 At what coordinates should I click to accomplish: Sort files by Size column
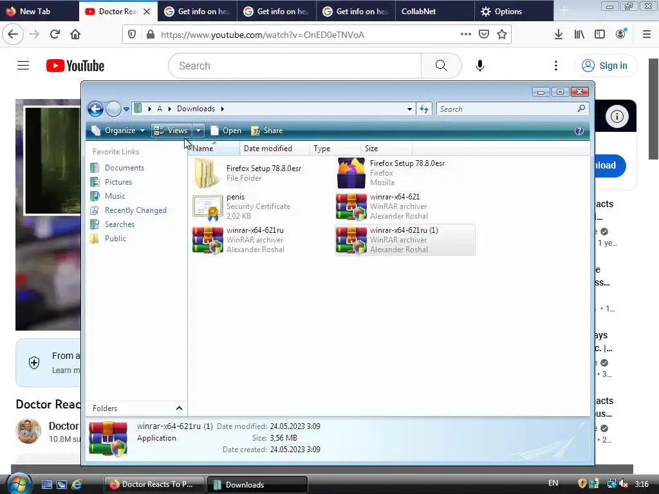pos(387,149)
